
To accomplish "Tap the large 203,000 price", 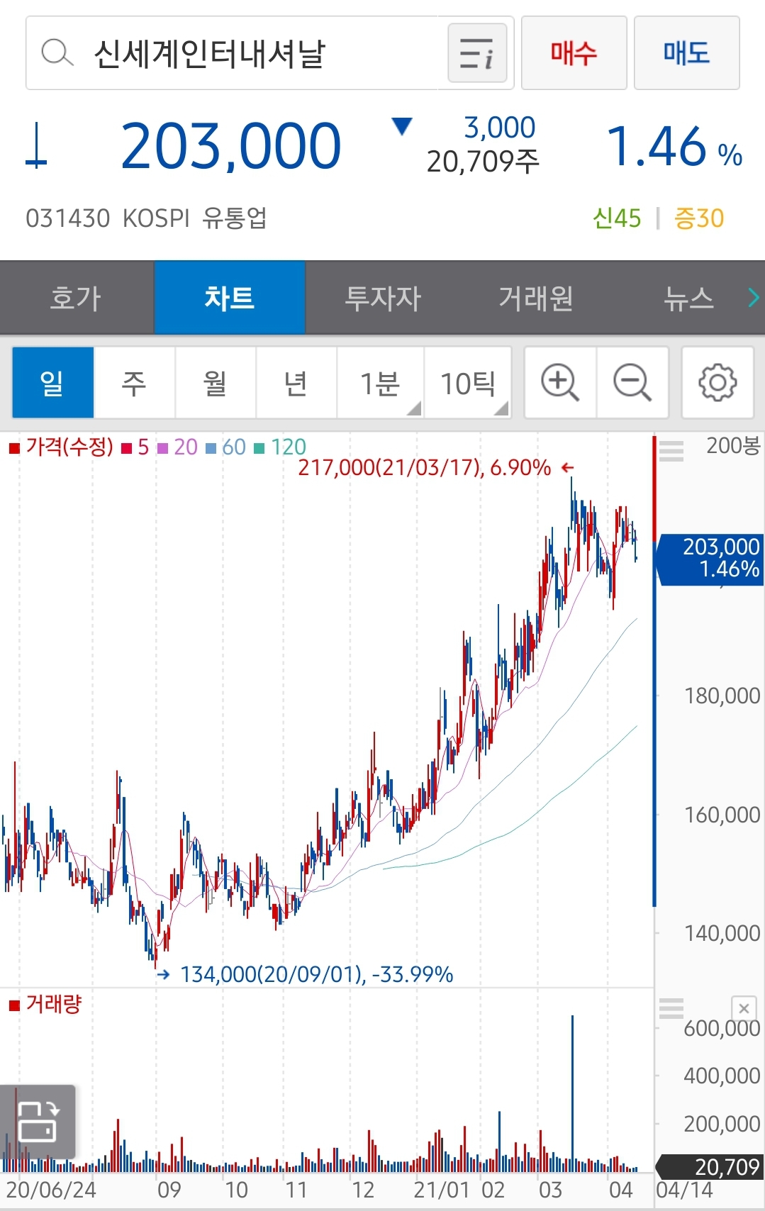I will pos(231,147).
